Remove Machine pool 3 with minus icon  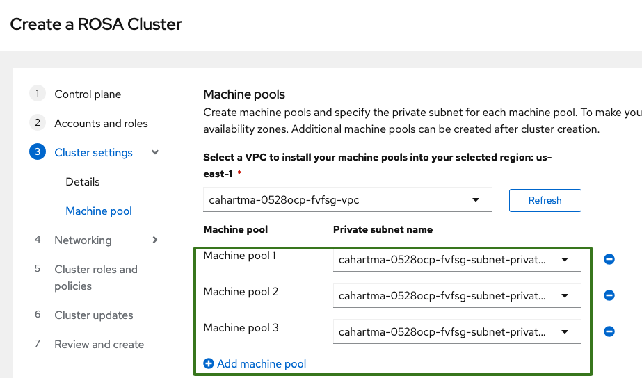click(609, 331)
